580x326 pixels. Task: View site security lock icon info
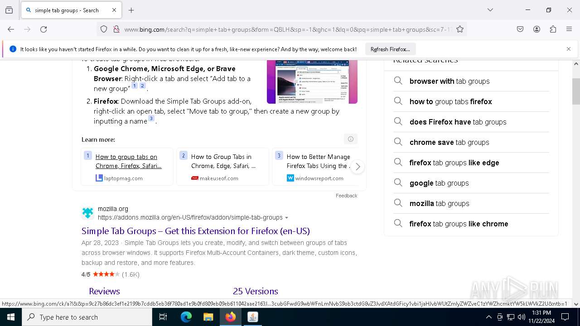[x=116, y=29]
